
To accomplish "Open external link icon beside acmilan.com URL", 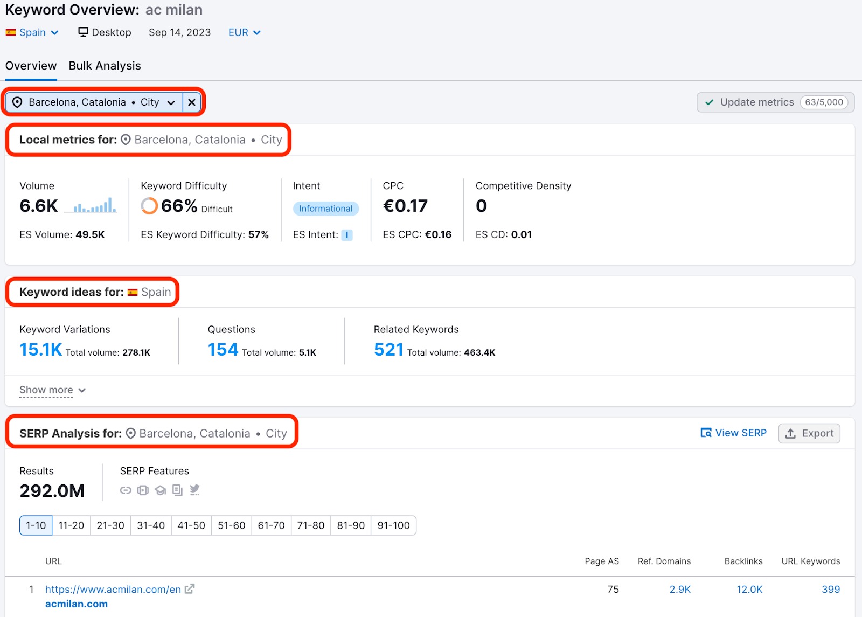I will pos(189,589).
